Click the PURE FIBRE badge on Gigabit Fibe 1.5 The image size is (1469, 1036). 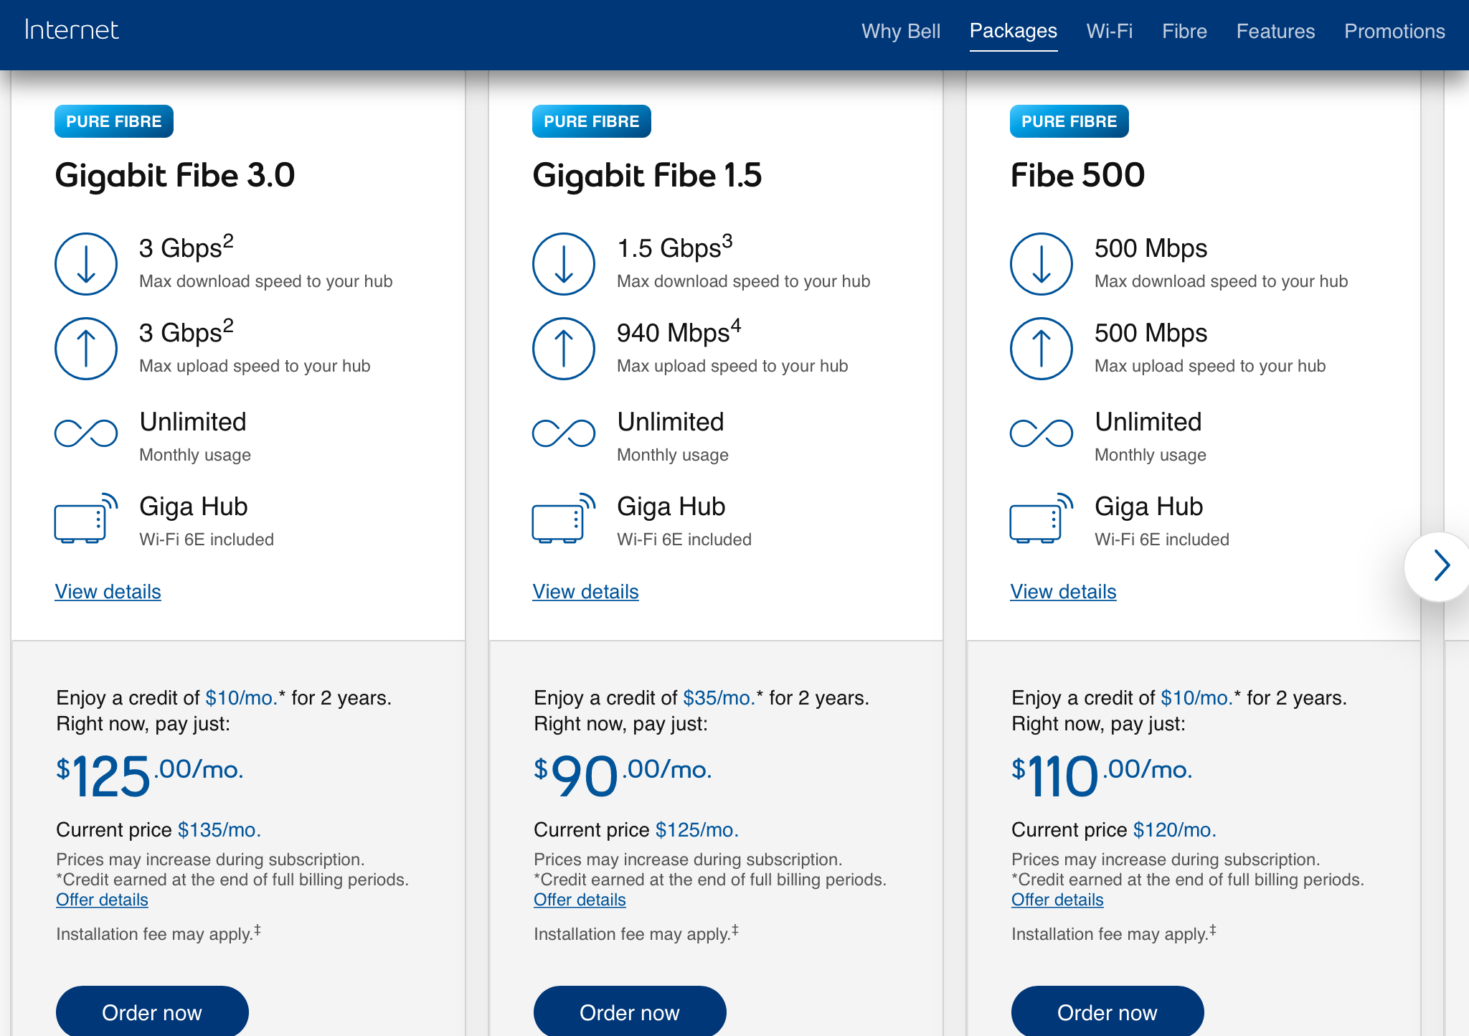click(592, 121)
